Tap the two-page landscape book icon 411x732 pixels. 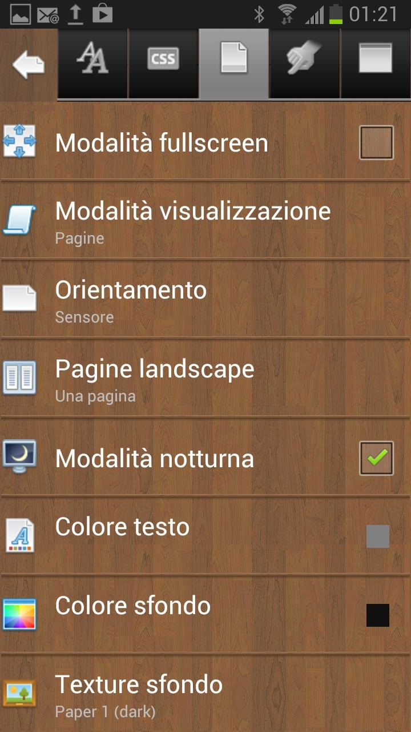[19, 378]
